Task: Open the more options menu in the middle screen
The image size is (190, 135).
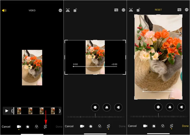Action: [124, 10]
